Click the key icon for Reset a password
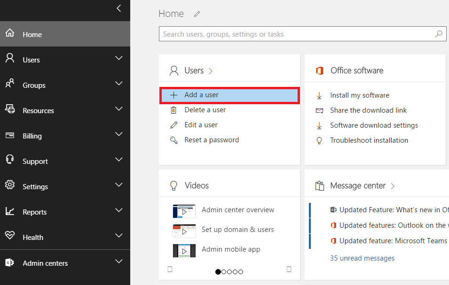The image size is (449, 285). tap(174, 140)
